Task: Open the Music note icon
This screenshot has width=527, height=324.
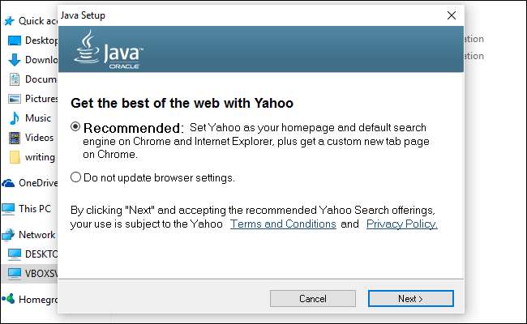Action: pyautogui.click(x=15, y=118)
